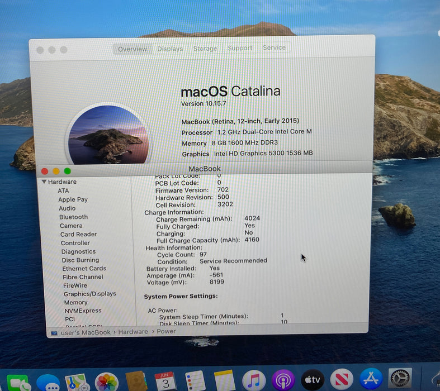The image size is (440, 391).
Task: Maximize the MacBook window with green button
Action: coord(67,171)
